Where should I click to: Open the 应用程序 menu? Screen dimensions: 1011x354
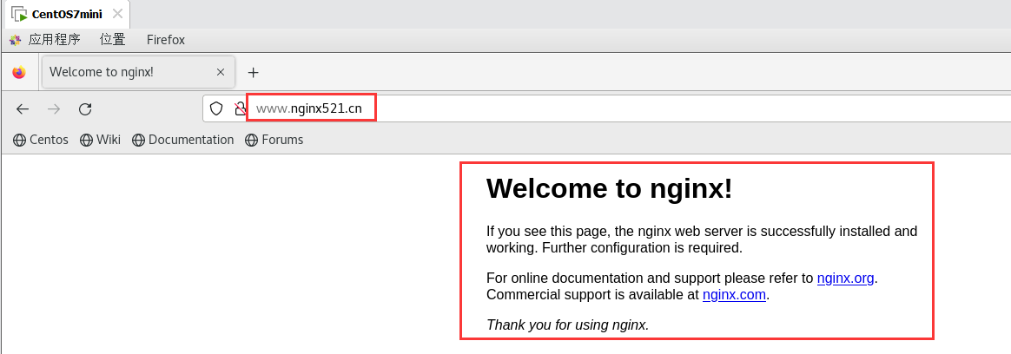[x=54, y=40]
